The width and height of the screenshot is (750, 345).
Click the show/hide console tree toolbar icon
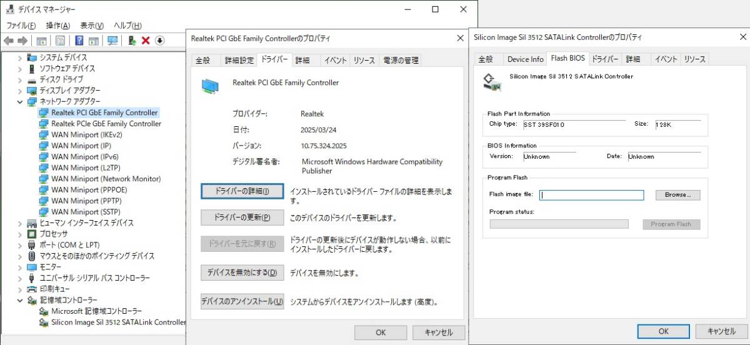click(41, 41)
